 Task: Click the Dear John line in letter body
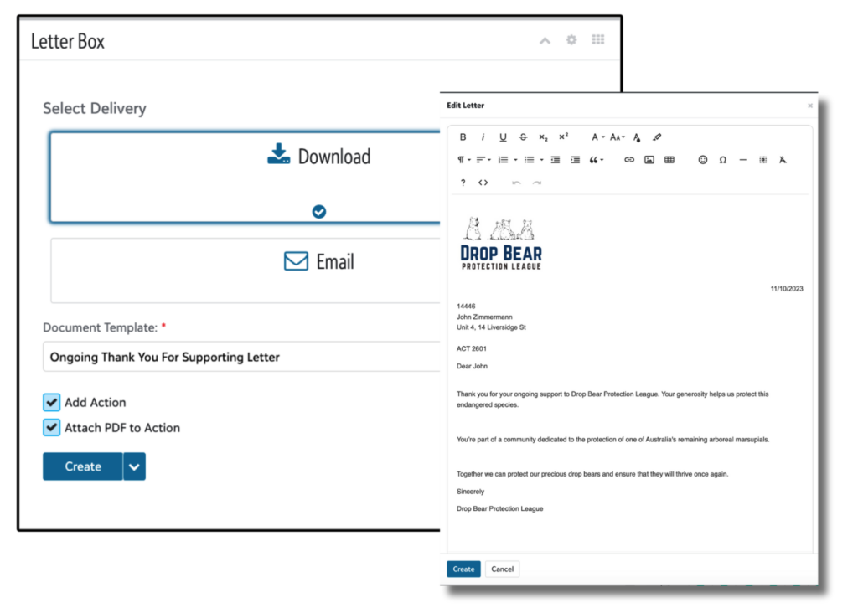point(473,366)
